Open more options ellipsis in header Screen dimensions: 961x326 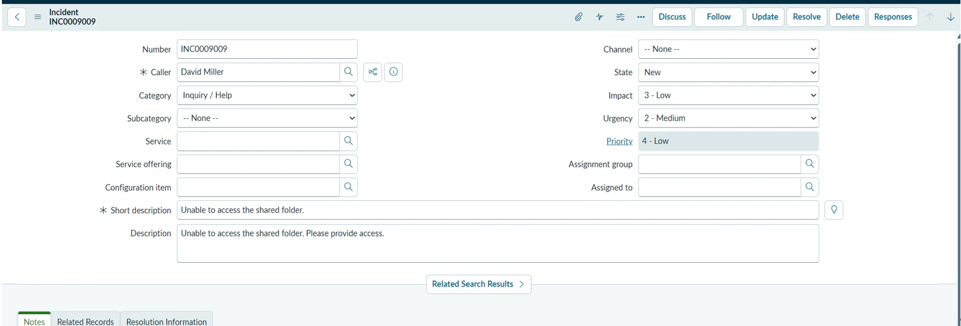point(641,17)
